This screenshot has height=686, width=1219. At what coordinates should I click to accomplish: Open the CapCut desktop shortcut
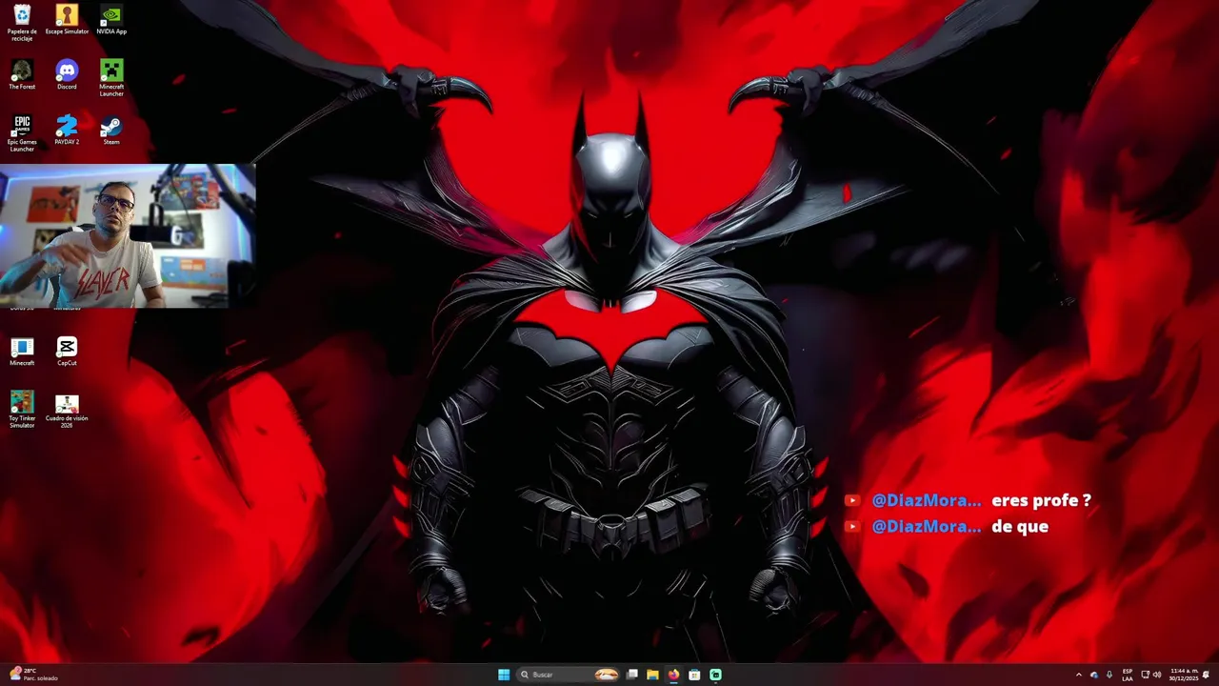click(67, 352)
